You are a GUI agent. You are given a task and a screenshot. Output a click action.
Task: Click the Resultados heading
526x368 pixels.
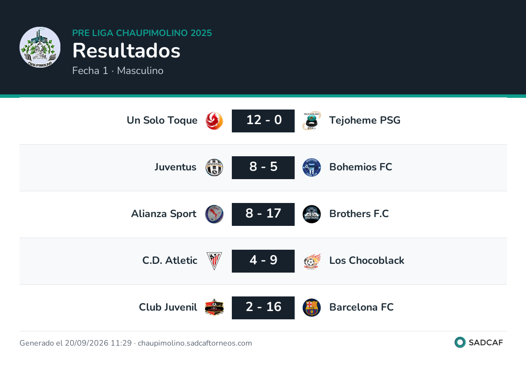(x=127, y=51)
